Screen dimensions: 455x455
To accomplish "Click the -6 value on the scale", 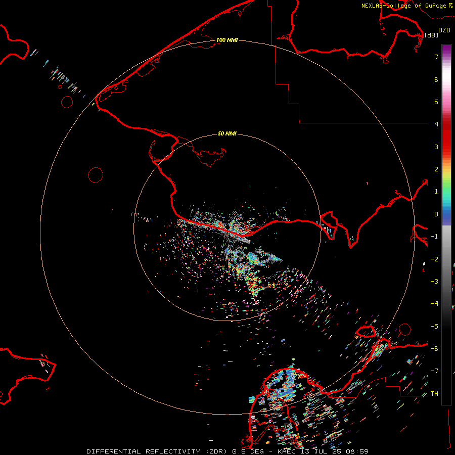I will [x=434, y=349].
